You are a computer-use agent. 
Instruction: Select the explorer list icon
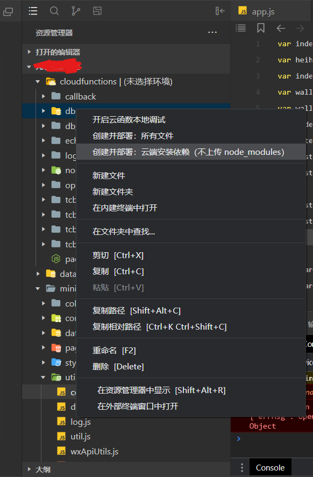point(33,11)
